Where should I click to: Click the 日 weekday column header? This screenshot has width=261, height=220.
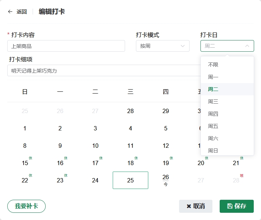tap(25, 92)
